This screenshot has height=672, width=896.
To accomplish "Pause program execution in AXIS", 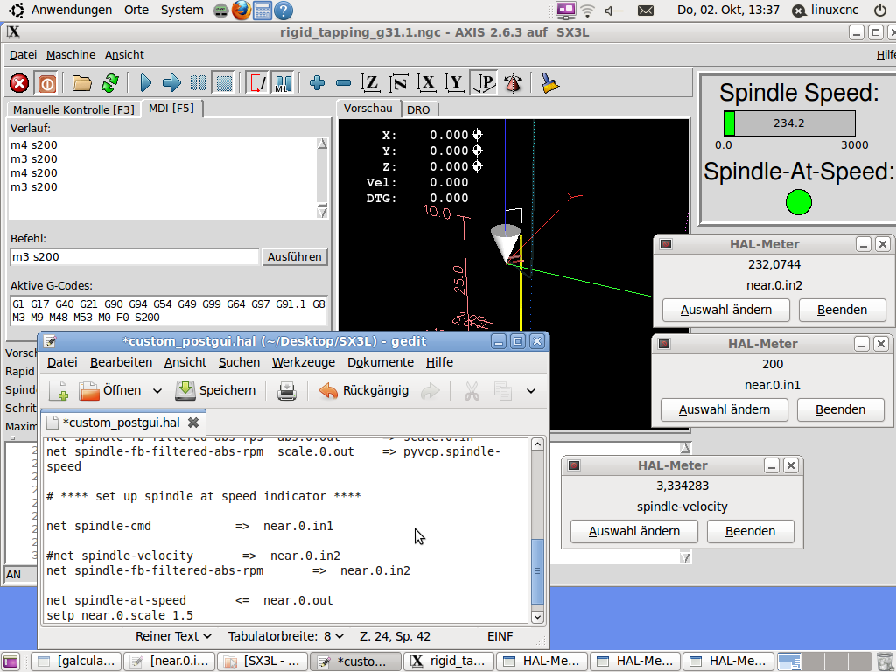I will click(x=198, y=83).
